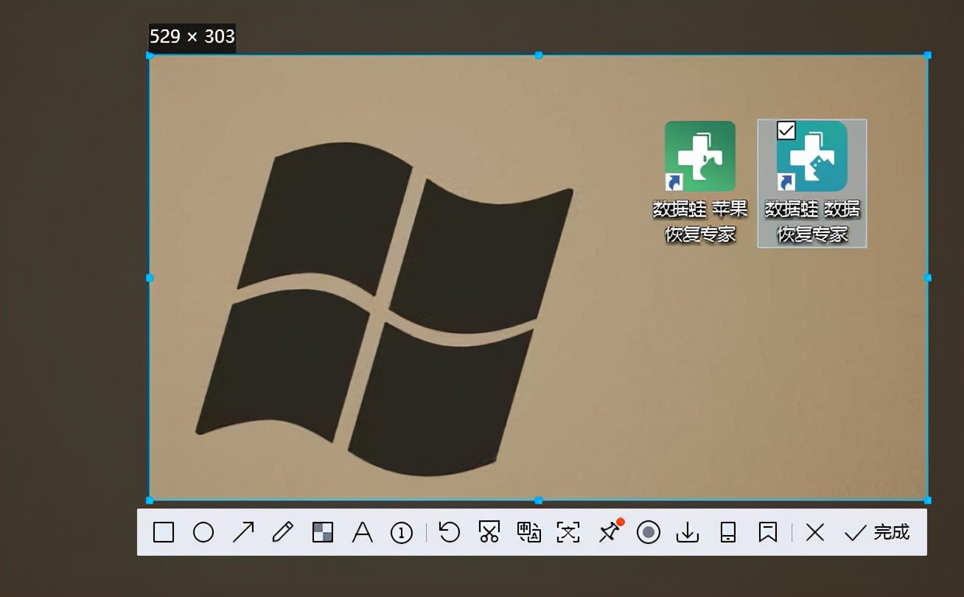Select the ellipse drawing tool
The image size is (964, 597).
pos(203,532)
